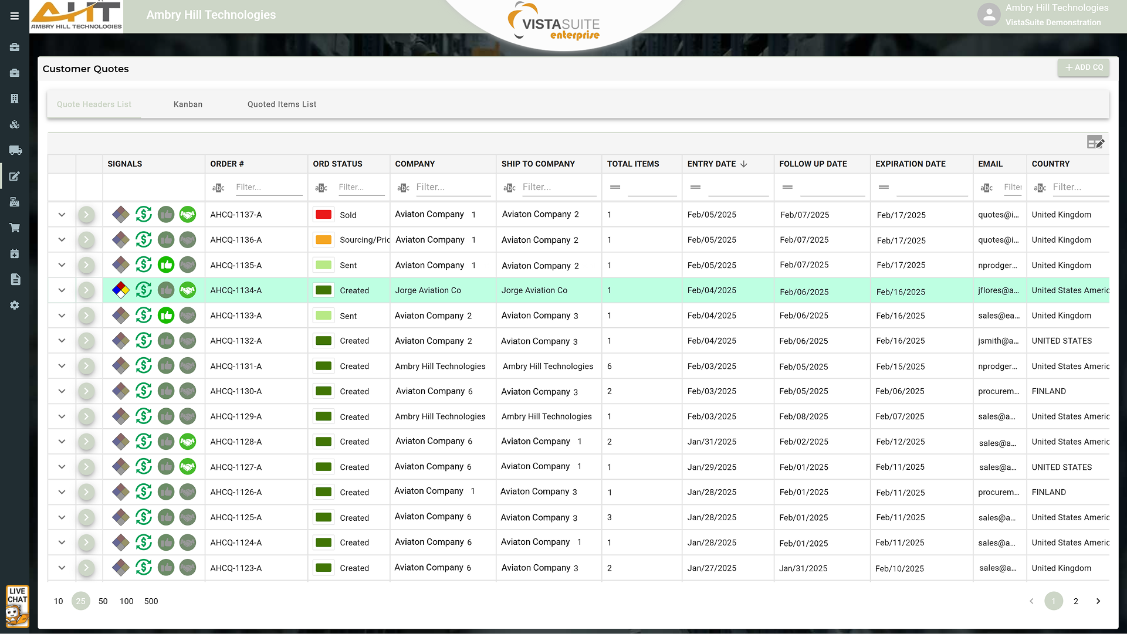Click the shopping cart sidebar icon
The image size is (1127, 634).
(x=15, y=228)
